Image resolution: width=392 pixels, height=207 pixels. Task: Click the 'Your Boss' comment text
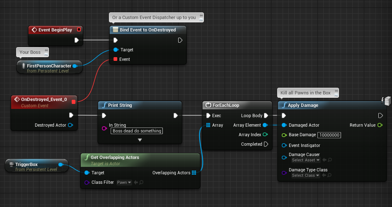(30, 52)
